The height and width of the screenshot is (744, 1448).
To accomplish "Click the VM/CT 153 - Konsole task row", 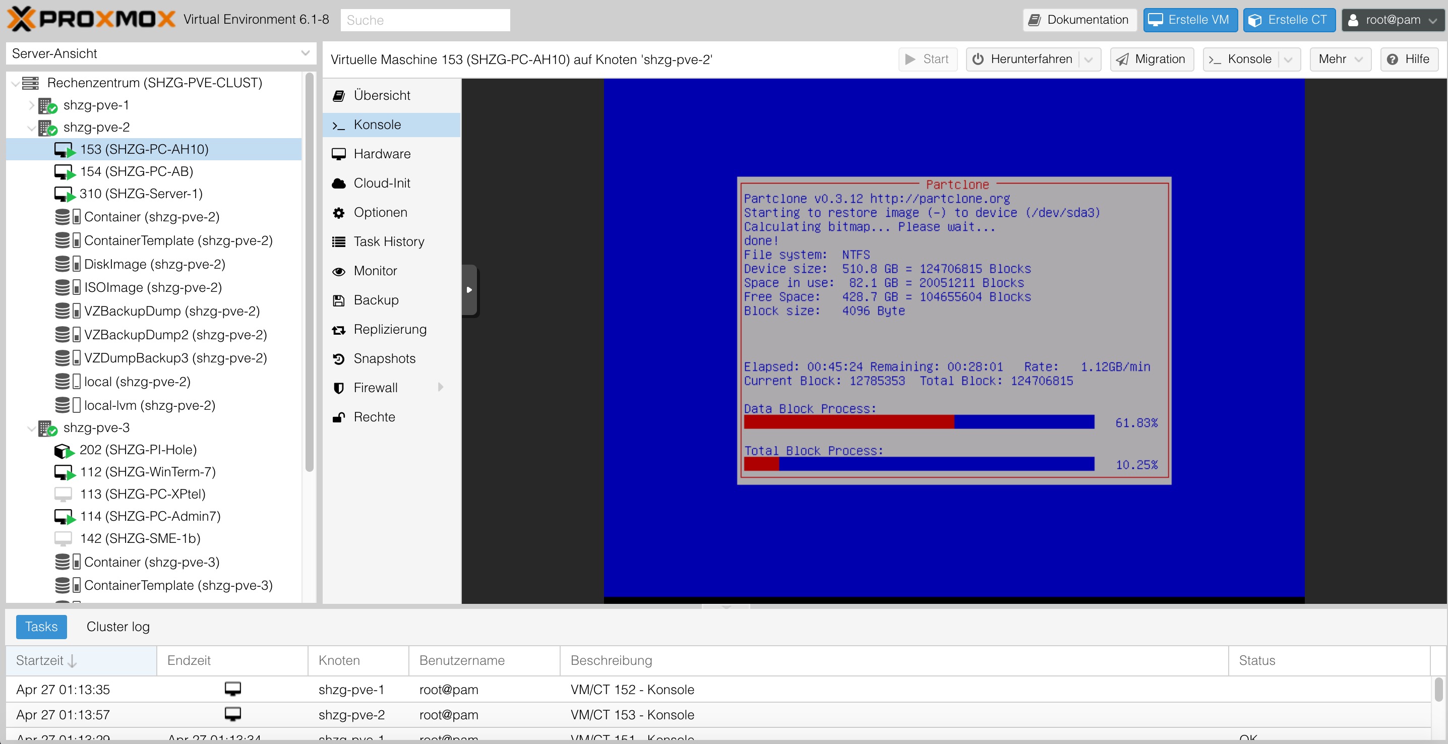I will (x=718, y=715).
